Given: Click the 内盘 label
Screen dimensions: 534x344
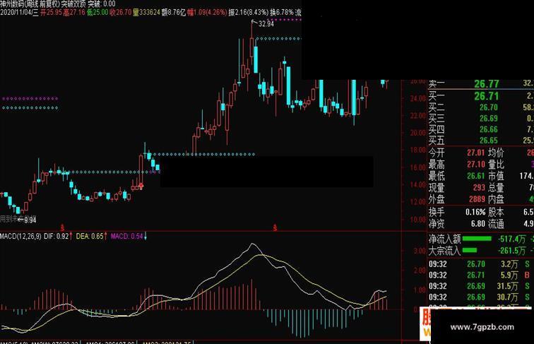Looking at the screenshot, I should 496,199.
